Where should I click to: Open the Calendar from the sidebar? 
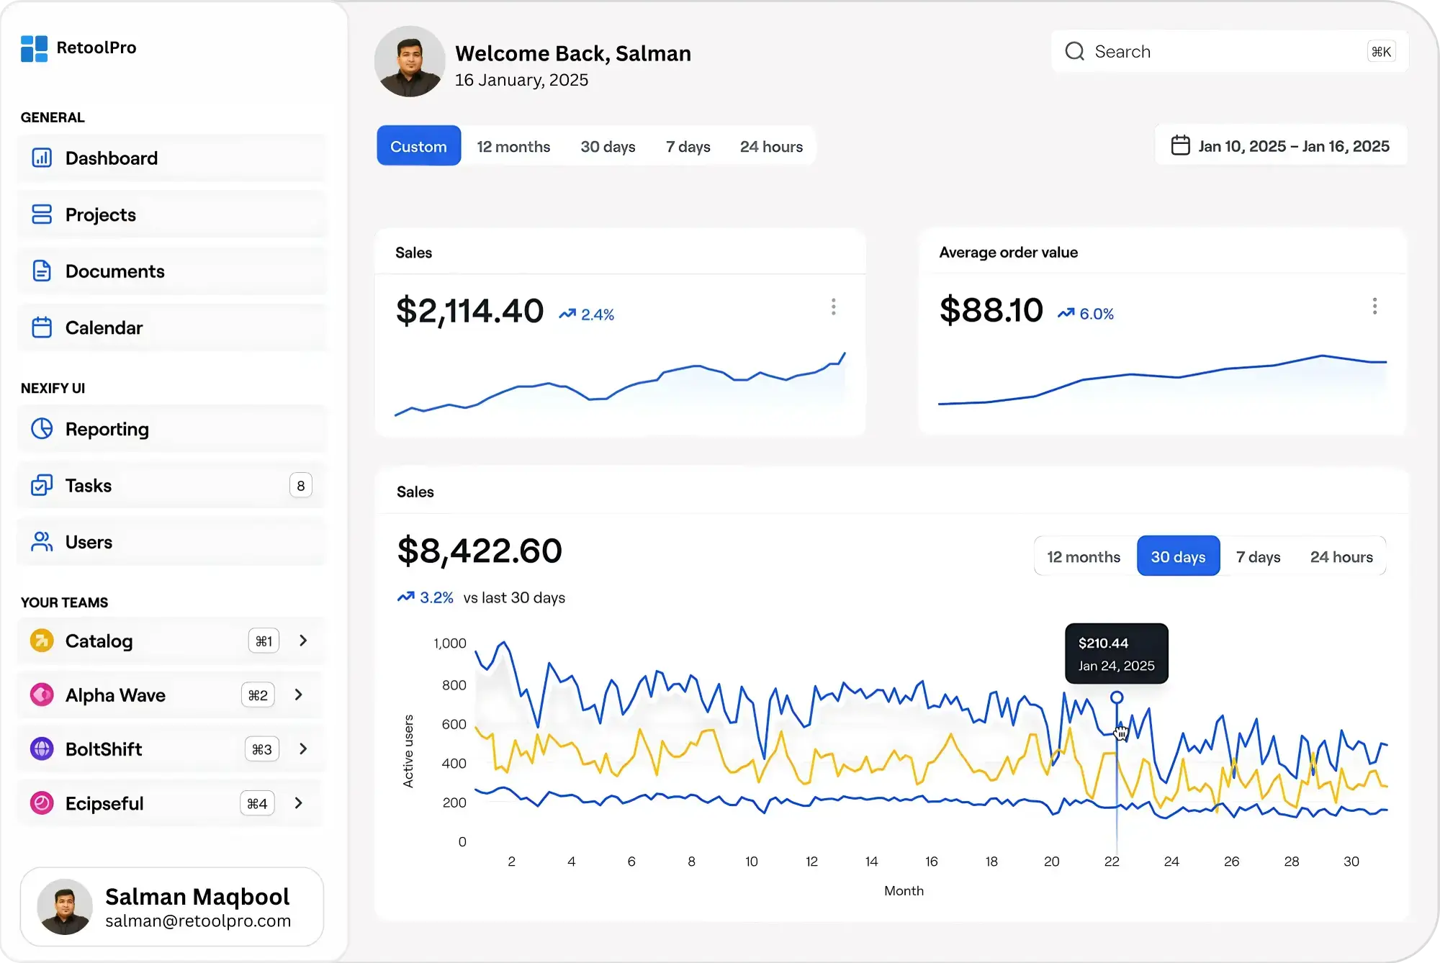[x=104, y=327]
